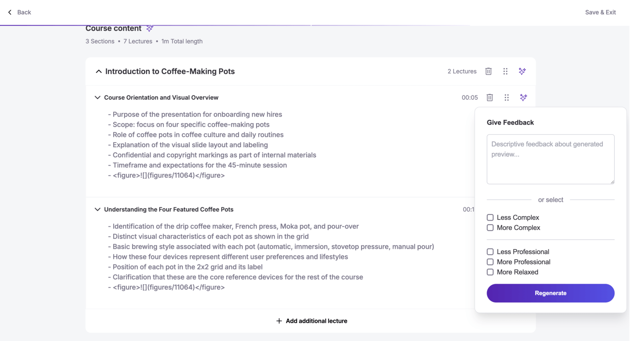Collapse Understanding the Four Featured Coffee Pots
The image size is (632, 341).
point(97,209)
